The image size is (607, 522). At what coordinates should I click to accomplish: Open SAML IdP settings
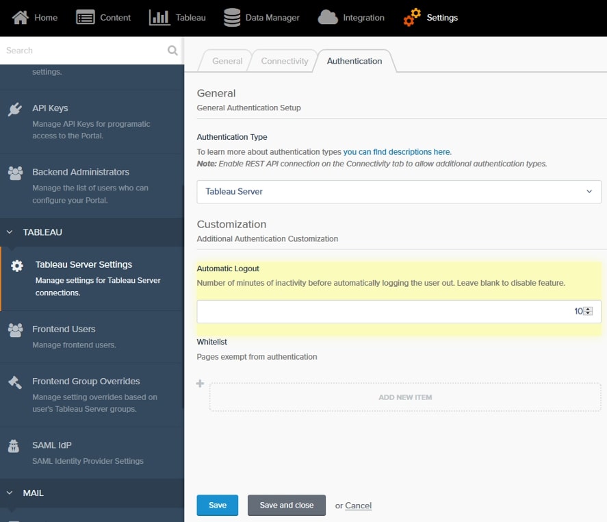(x=92, y=453)
